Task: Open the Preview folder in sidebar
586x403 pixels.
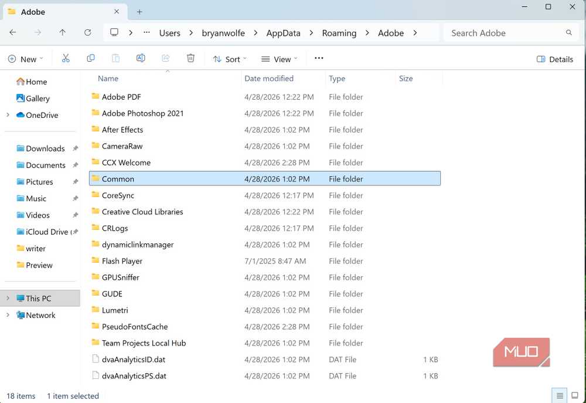Action: coord(39,265)
